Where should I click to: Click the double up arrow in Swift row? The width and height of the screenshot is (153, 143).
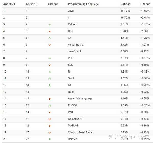tap(49, 78)
